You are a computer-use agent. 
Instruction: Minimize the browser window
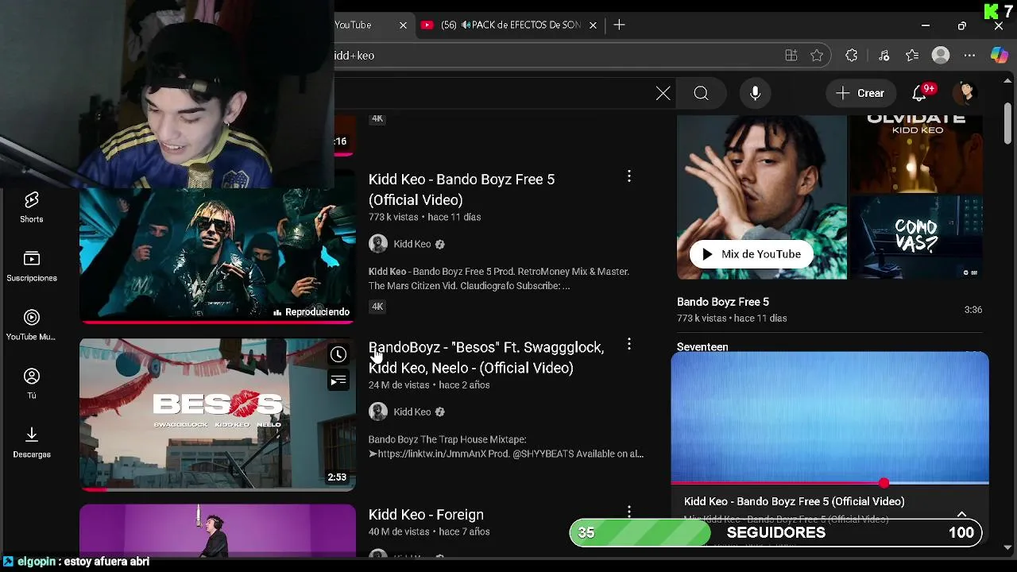pos(926,25)
